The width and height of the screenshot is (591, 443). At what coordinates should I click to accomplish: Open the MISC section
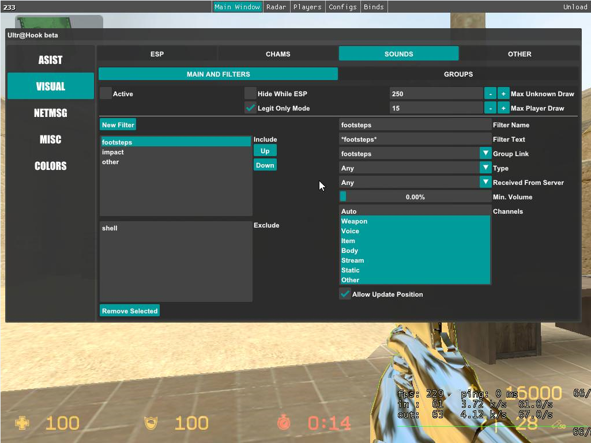point(51,139)
